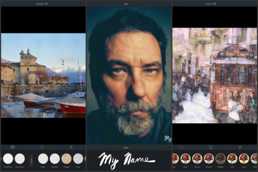Apply the Gray canvas swatch
The width and height of the screenshot is (258, 172).
78,159
